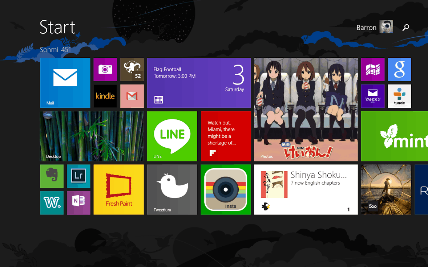The height and width of the screenshot is (267, 428).
Task: Open the tile showing badge 52
Action: pos(132,69)
